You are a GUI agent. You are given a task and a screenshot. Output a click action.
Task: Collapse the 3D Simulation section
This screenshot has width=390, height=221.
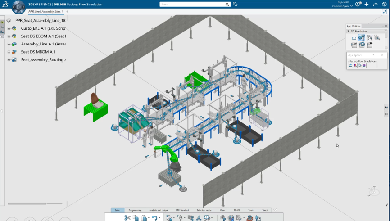click(348, 32)
